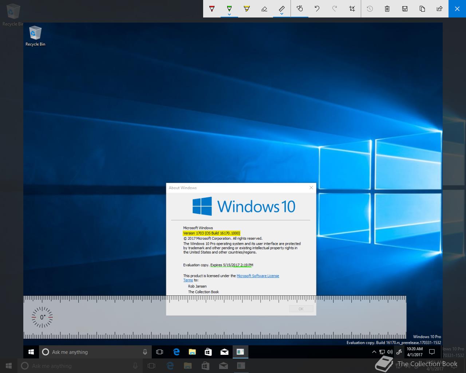466x373 pixels.
Task: Select the yellow highlighter tool
Action: click(247, 8)
